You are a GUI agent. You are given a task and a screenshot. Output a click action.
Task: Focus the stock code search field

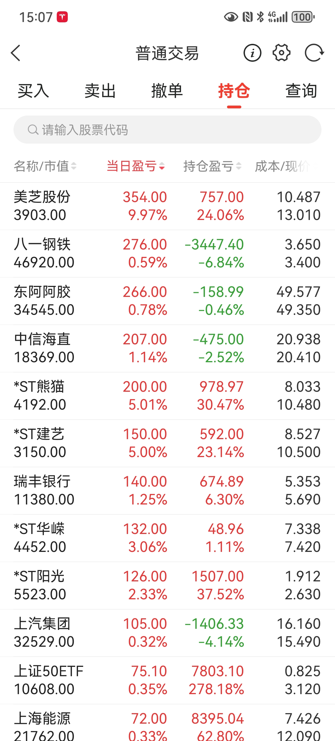click(172, 130)
